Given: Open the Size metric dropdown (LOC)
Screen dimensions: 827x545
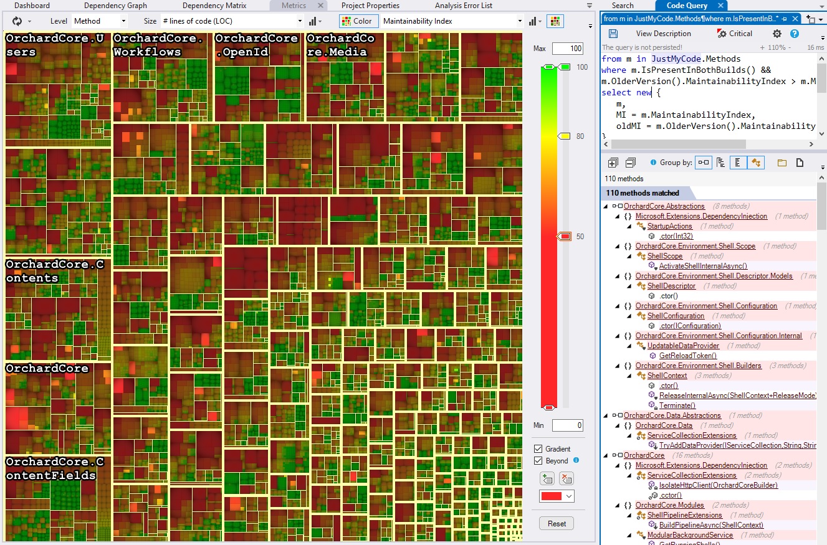Looking at the screenshot, I should 232,21.
